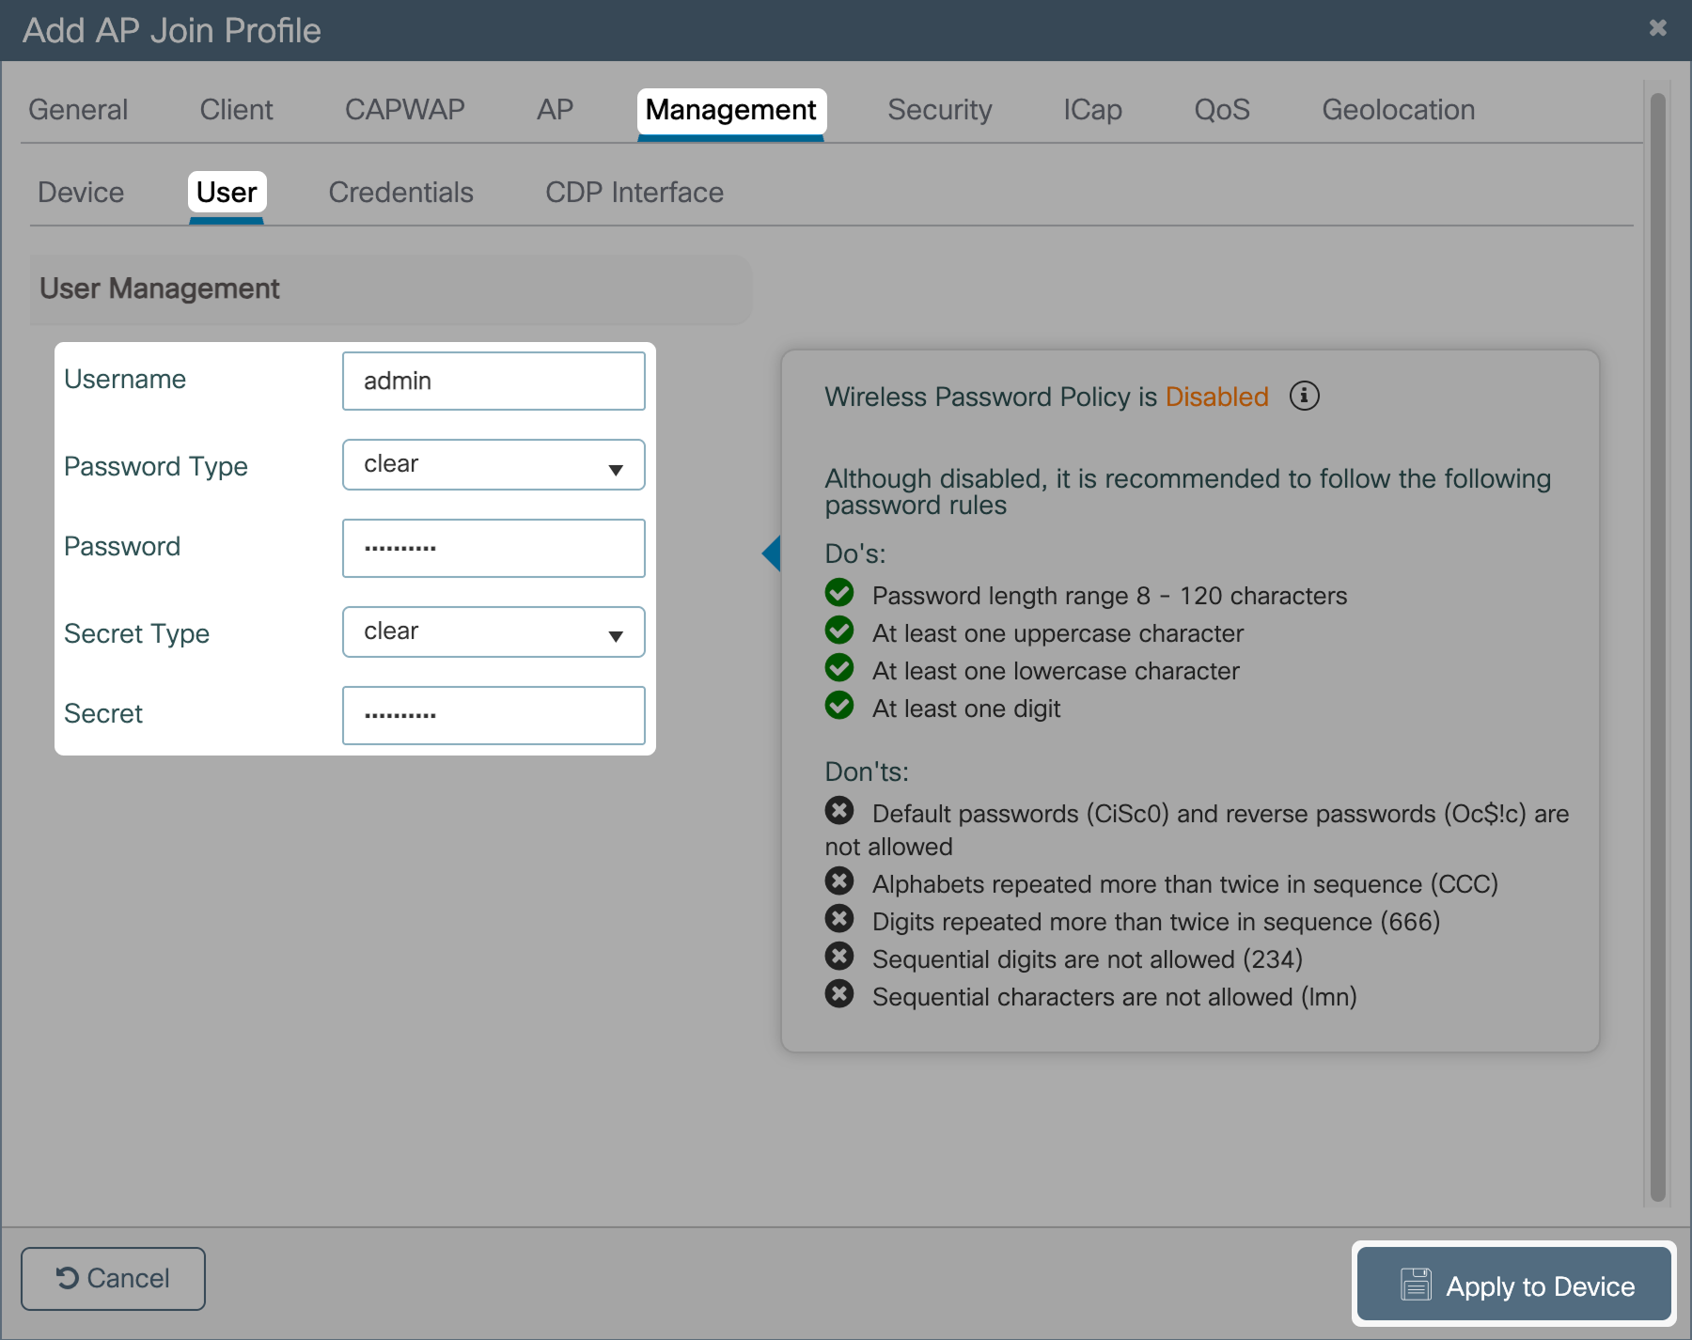
Task: Open the CAPWAP tab
Action: pyautogui.click(x=404, y=110)
